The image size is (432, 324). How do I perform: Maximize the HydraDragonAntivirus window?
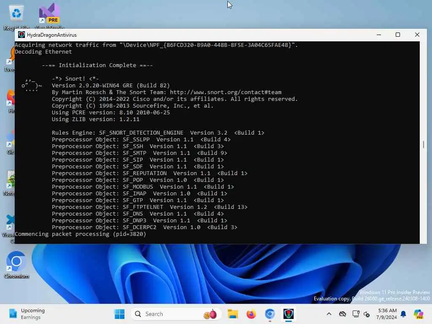pyautogui.click(x=397, y=35)
